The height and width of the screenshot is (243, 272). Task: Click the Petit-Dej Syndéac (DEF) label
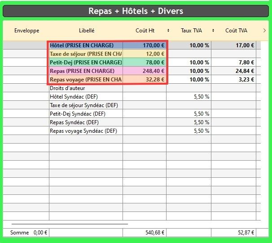(x=85, y=114)
